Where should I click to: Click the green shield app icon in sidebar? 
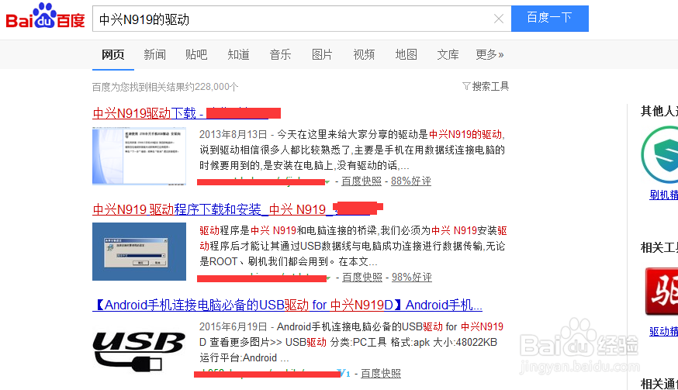[x=660, y=155]
